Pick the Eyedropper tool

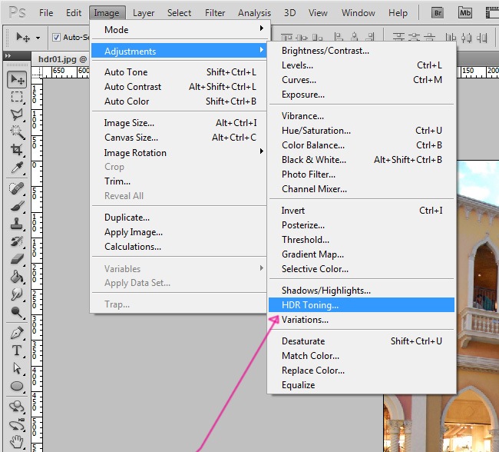click(x=17, y=168)
